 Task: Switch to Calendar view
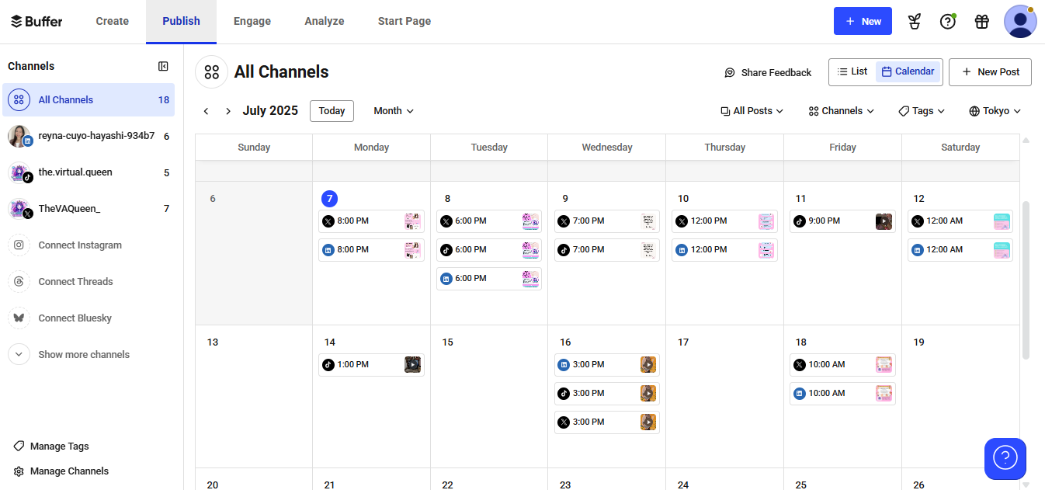908,71
